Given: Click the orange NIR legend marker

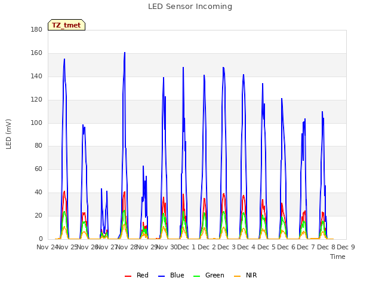Looking at the screenshot, I should (x=237, y=276).
